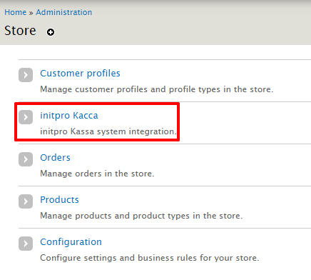Open the Products link

point(59,200)
